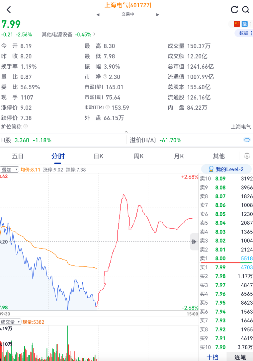Toggle the H股 premium swap icon
The image size is (253, 361).
[x=247, y=140]
